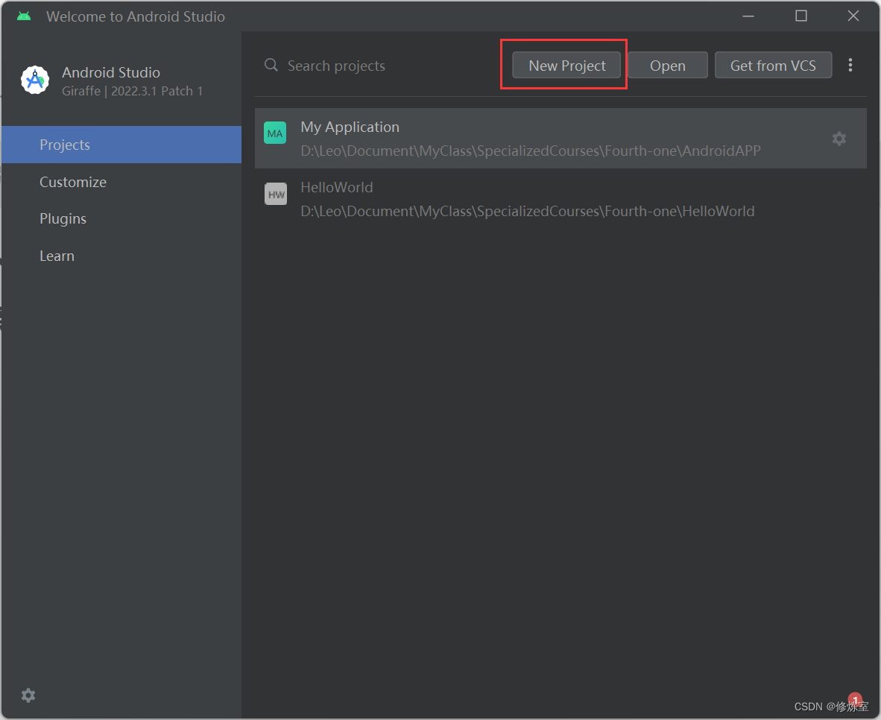Viewport: 881px width, 720px height.
Task: Open the HelloWorld project
Action: coord(561,199)
